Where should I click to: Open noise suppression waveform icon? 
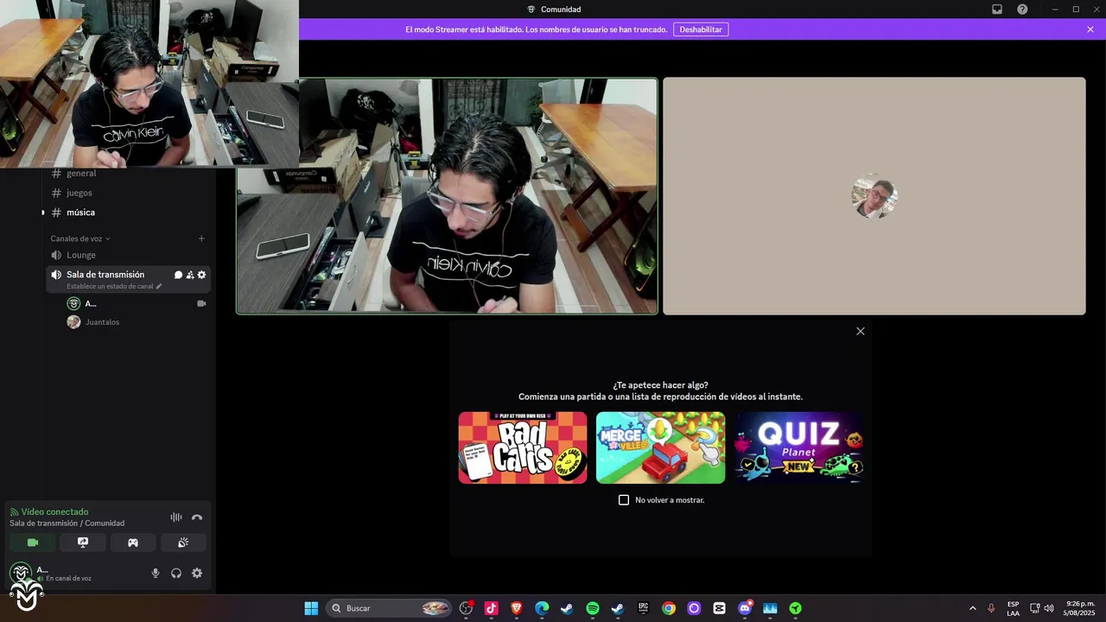coord(176,517)
